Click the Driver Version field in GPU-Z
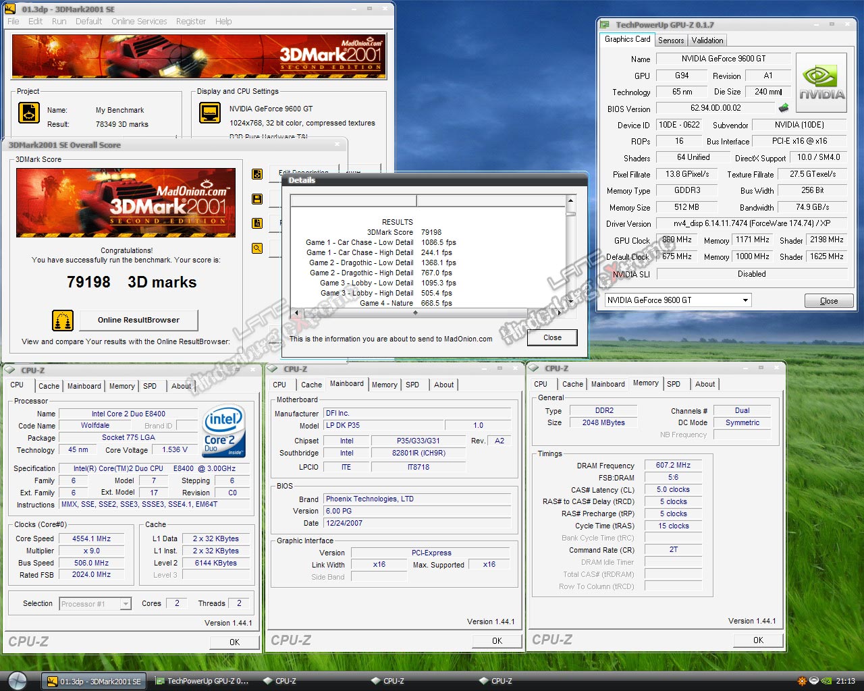The image size is (864, 691). coord(751,223)
